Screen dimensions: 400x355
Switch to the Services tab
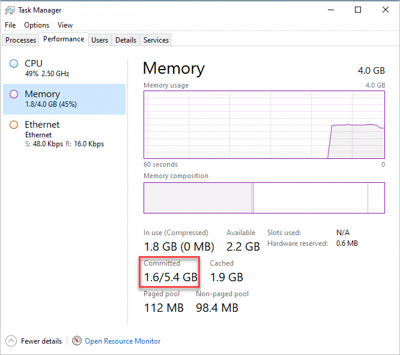[x=156, y=40]
